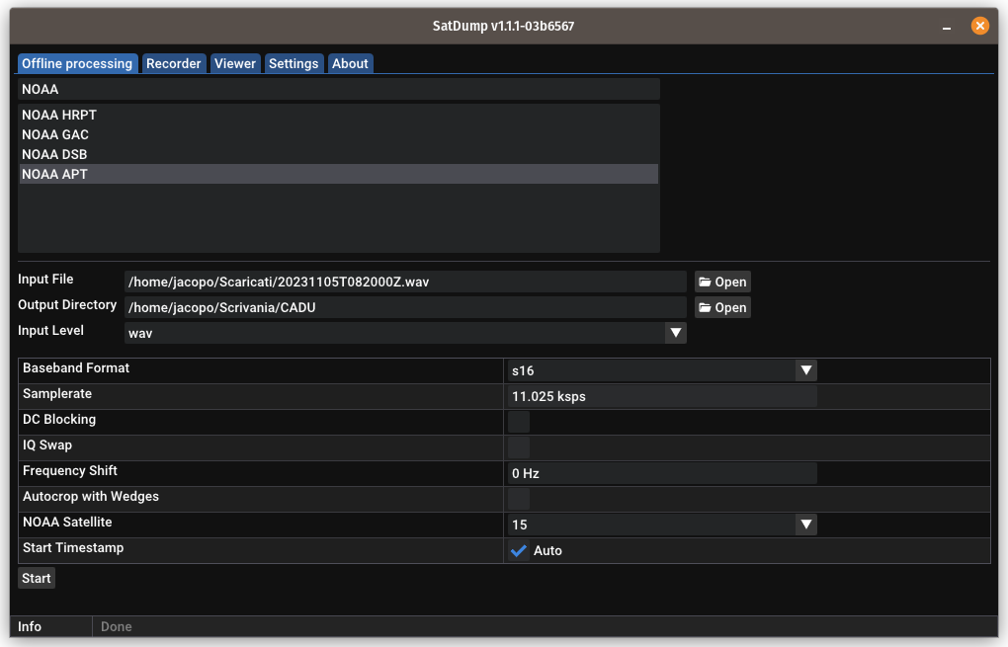The height and width of the screenshot is (647, 1008).
Task: Click the Info status label
Action: [x=30, y=626]
